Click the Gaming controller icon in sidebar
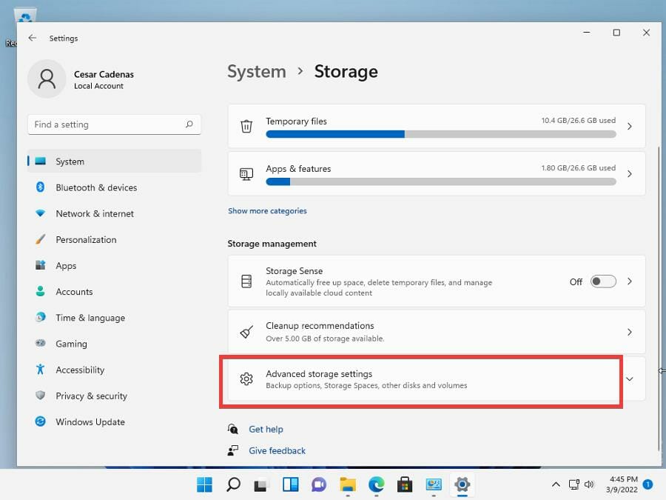This screenshot has height=500, width=666. [x=41, y=344]
